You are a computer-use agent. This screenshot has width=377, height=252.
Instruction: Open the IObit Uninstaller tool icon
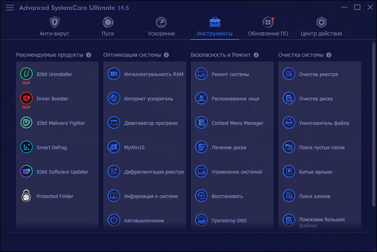point(26,74)
